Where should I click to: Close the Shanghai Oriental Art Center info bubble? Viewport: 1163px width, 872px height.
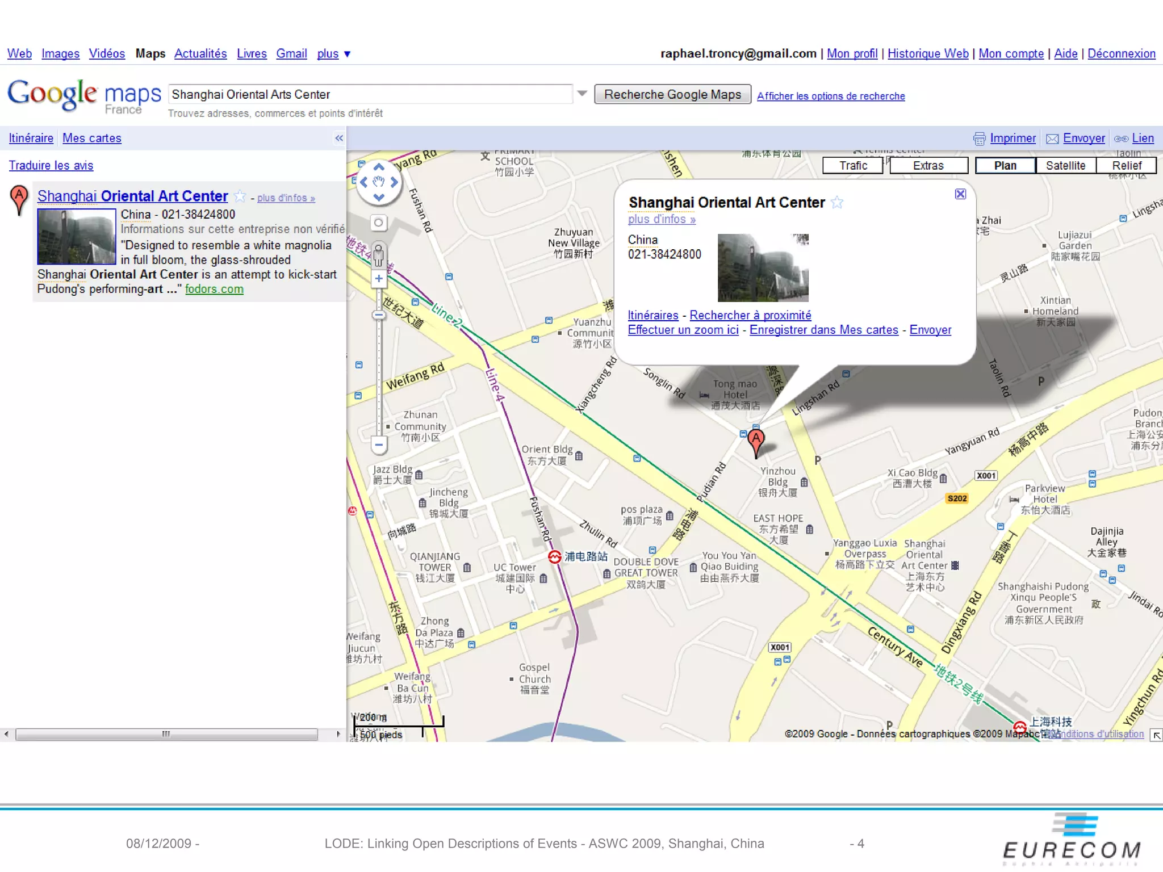pyautogui.click(x=960, y=194)
